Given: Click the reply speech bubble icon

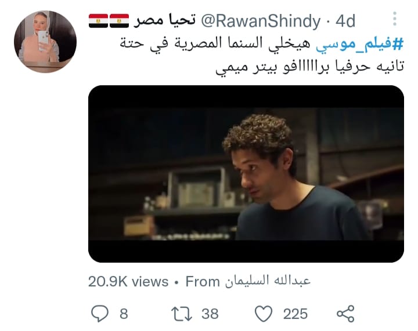Looking at the screenshot, I should click(100, 314).
